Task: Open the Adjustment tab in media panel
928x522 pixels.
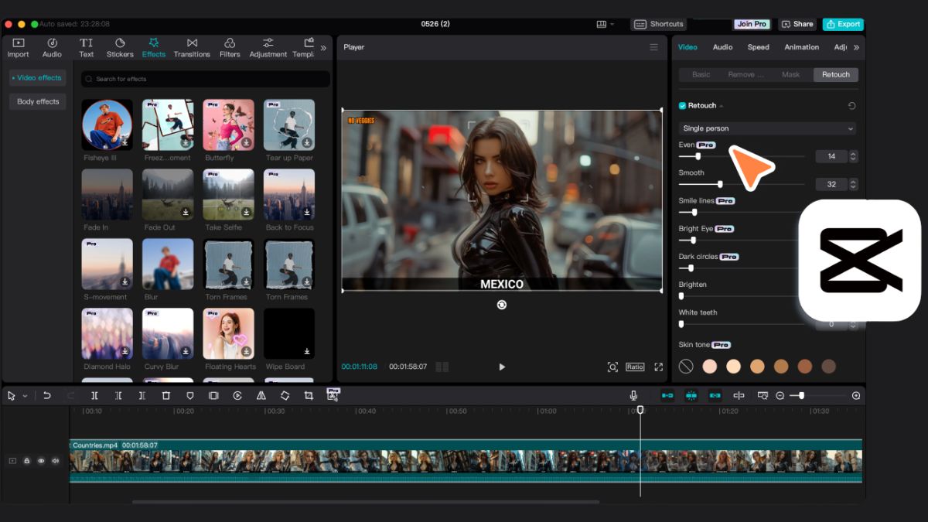Action: pyautogui.click(x=268, y=48)
